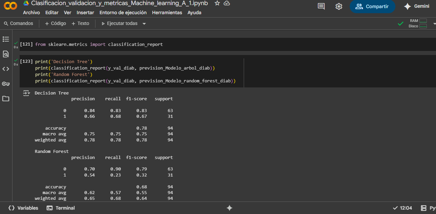Click the Compartir share button
436x214 pixels.
pos(372,6)
